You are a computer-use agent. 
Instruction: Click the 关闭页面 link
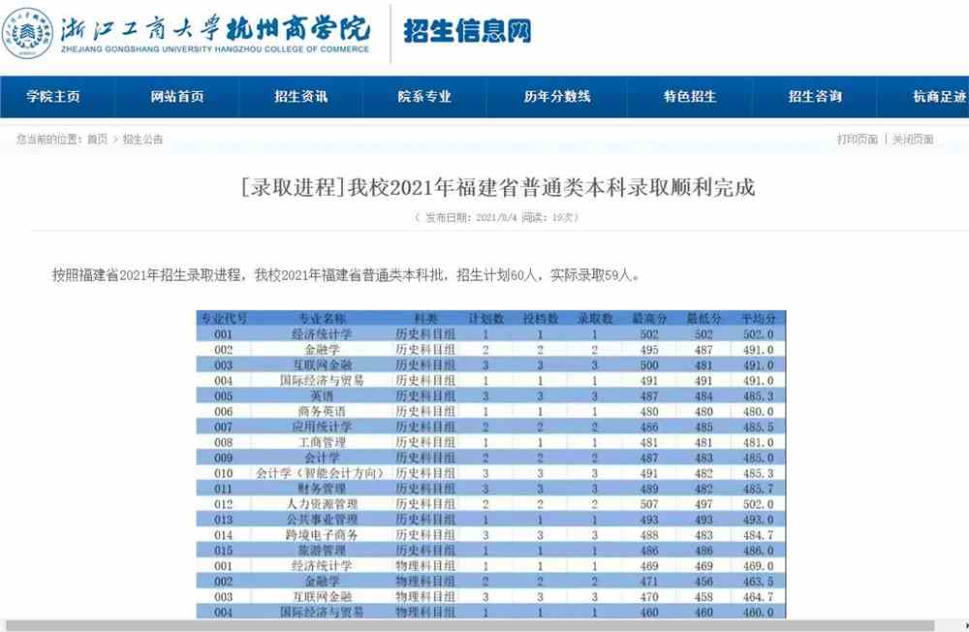pyautogui.click(x=913, y=140)
